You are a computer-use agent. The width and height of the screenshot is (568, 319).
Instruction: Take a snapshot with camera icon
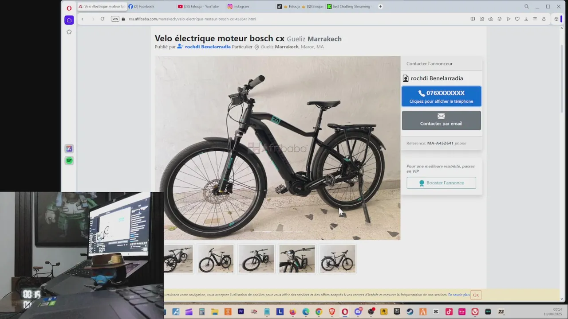(x=490, y=19)
